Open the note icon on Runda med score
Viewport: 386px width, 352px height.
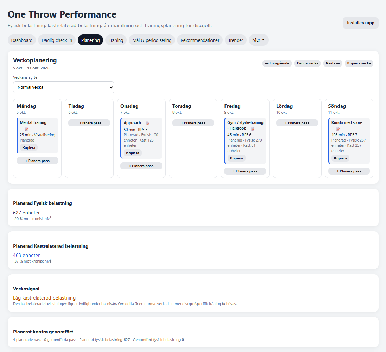(x=338, y=129)
